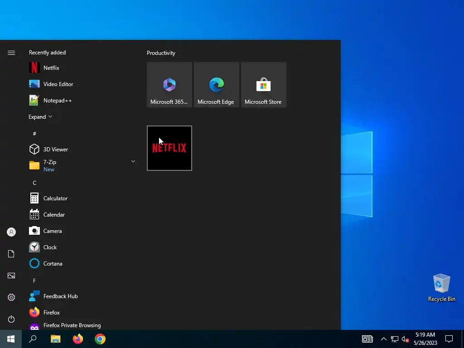Show hidden tray icons
This screenshot has width=464, height=348.
click(383, 339)
